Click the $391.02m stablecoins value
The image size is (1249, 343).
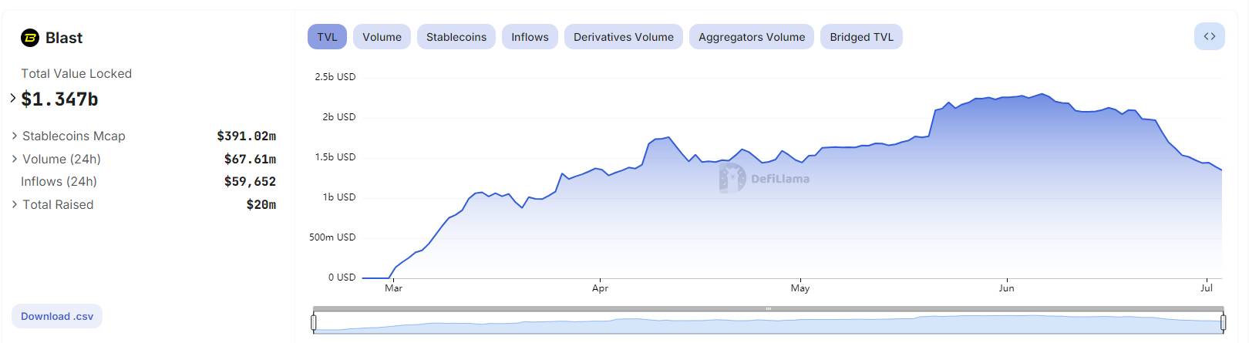click(x=246, y=136)
